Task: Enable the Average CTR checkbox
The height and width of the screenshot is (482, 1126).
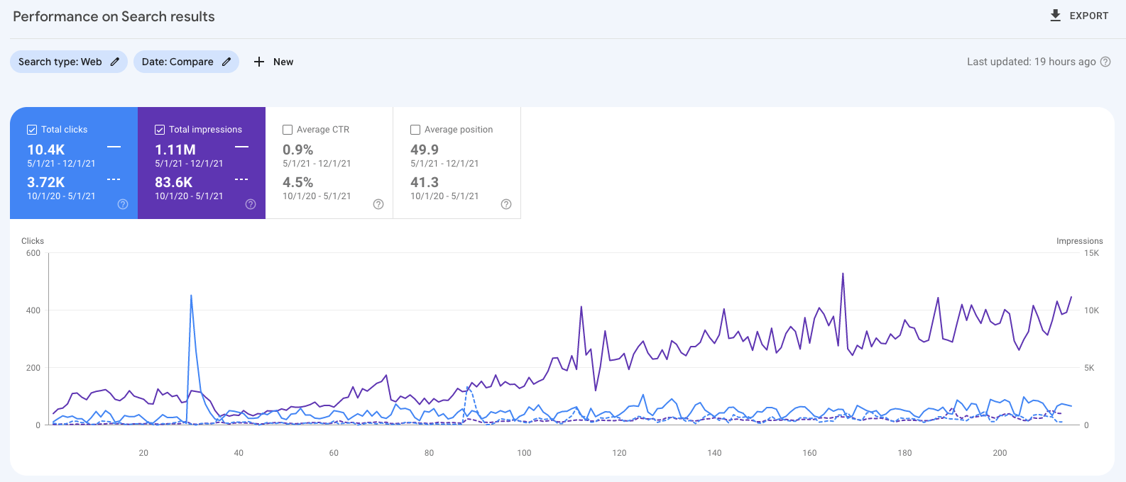Action: pos(288,130)
